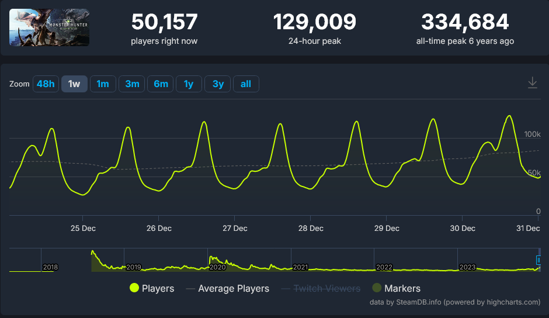Click the 31 Dec axis label
The width and height of the screenshot is (549, 318).
(528, 228)
